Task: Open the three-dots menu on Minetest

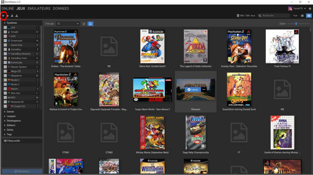Action: click(204, 90)
